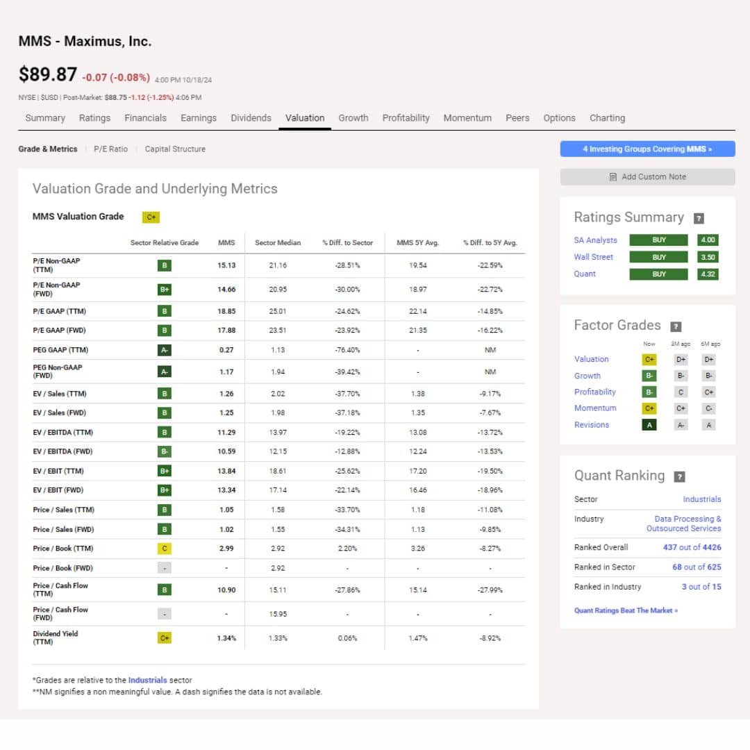
Task: Click Add Custom Note button
Action: 648,177
